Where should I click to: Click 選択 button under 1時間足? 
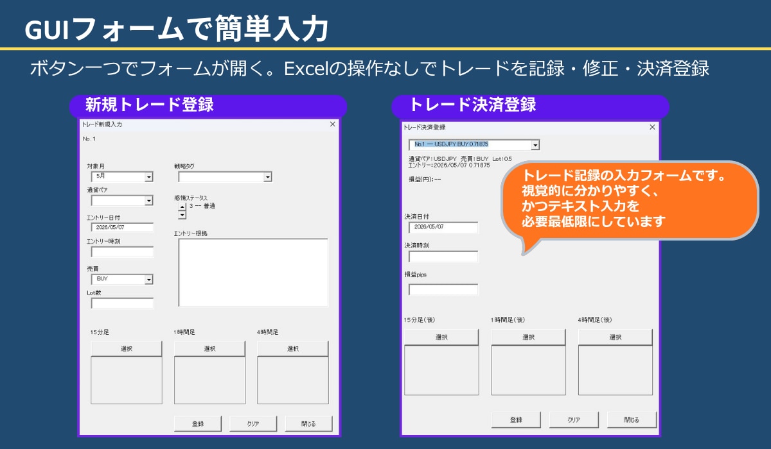coord(209,349)
